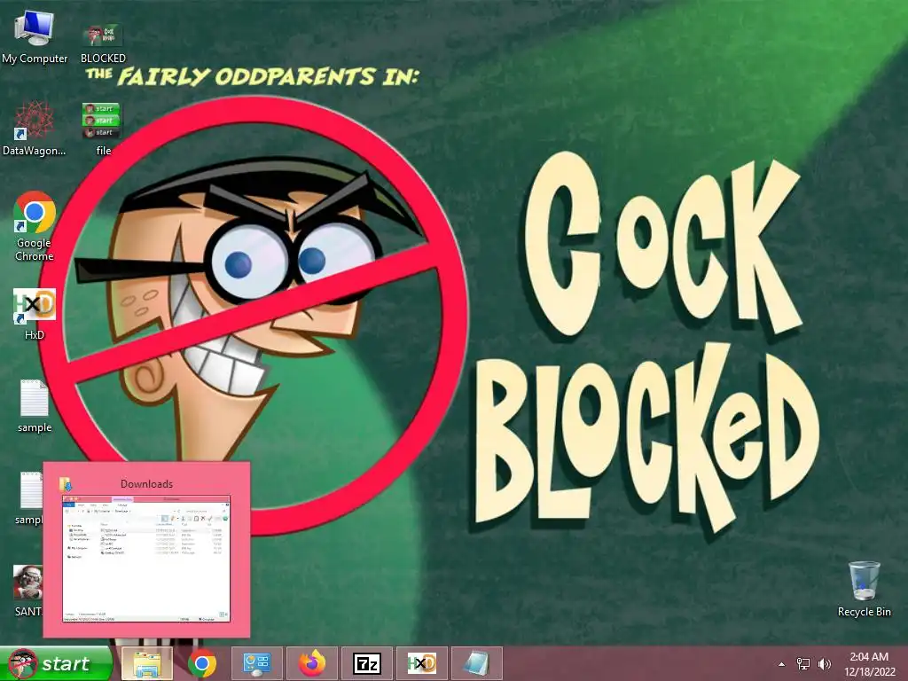Open the Control Panel taskbar icon
The height and width of the screenshot is (681, 908).
[257, 663]
